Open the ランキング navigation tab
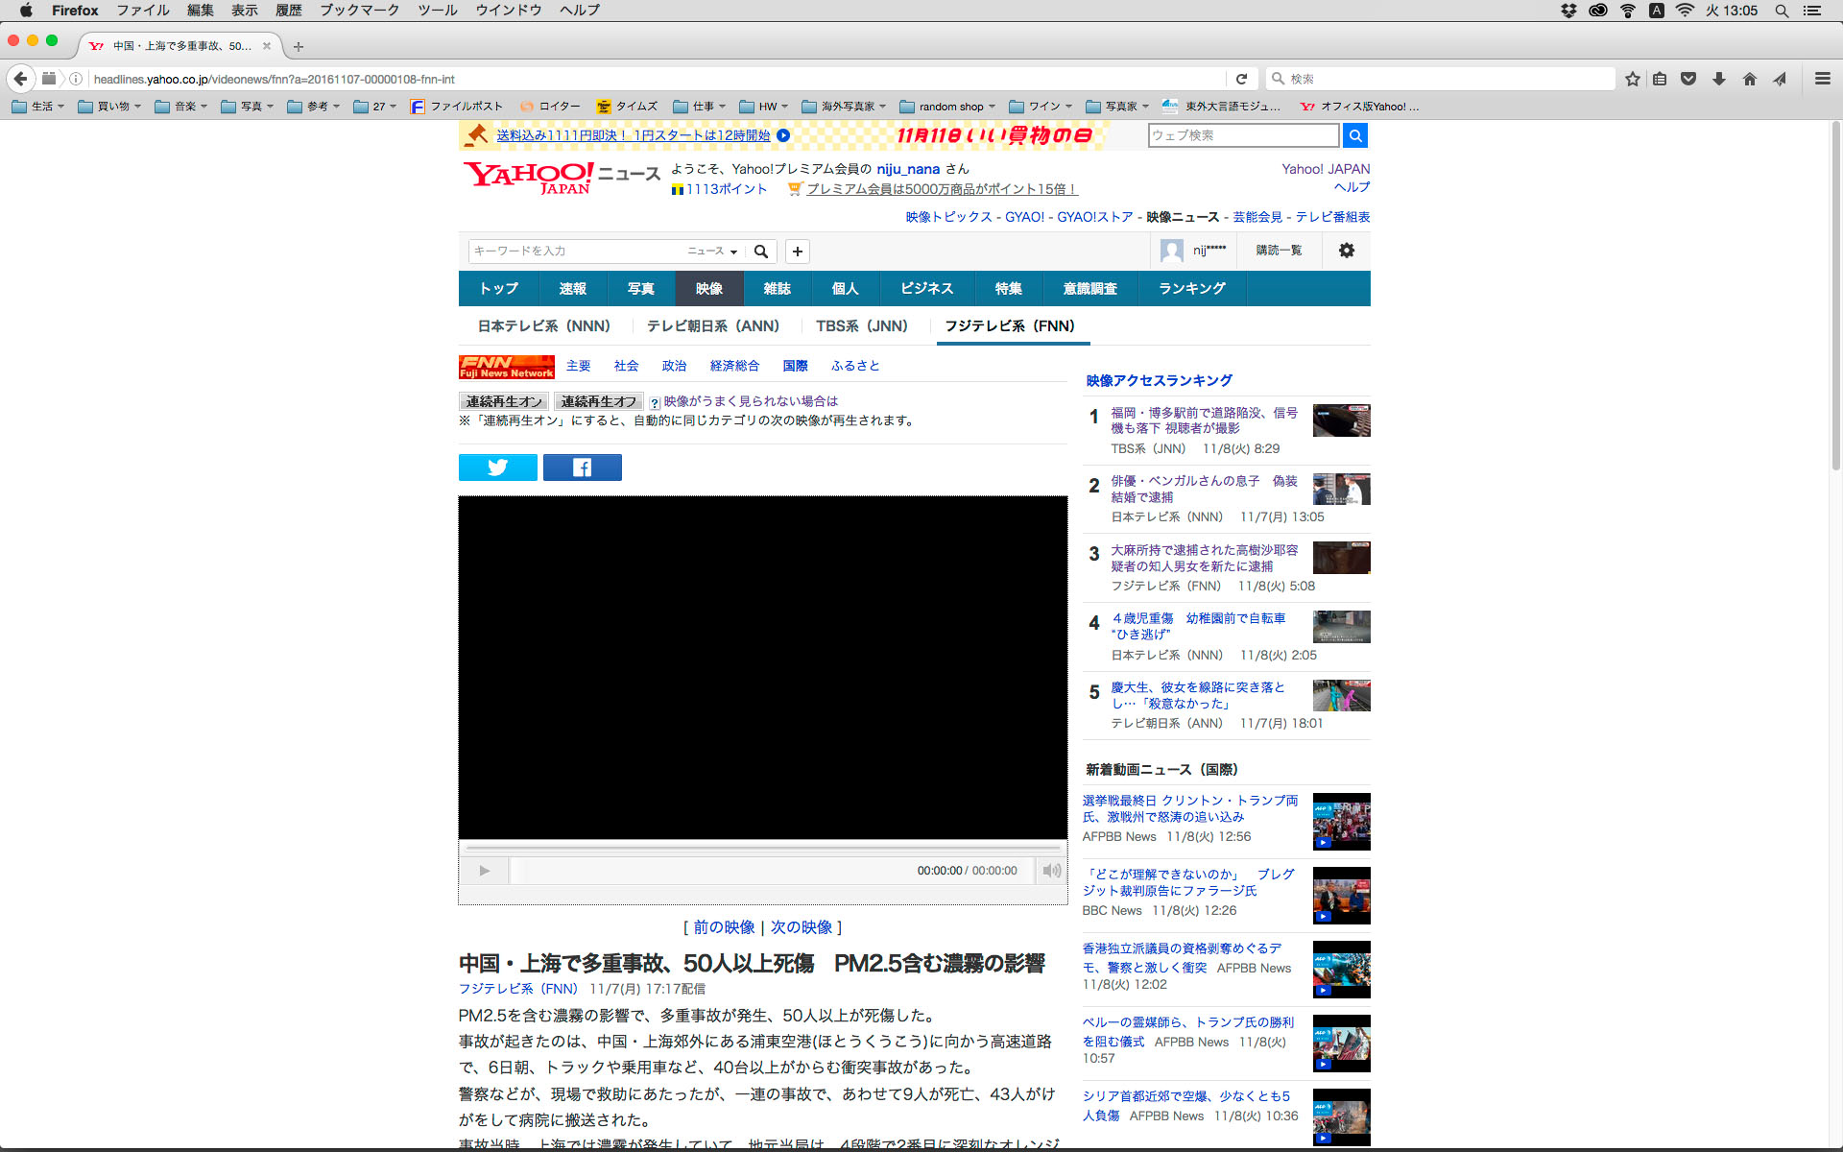1843x1152 pixels. pos(1191,289)
